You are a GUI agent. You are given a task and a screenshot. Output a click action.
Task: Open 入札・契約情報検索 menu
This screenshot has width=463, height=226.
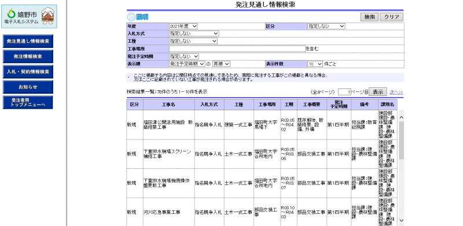28,72
